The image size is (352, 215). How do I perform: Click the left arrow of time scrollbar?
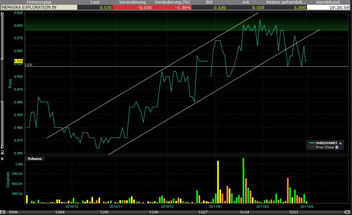click(x=2, y=212)
